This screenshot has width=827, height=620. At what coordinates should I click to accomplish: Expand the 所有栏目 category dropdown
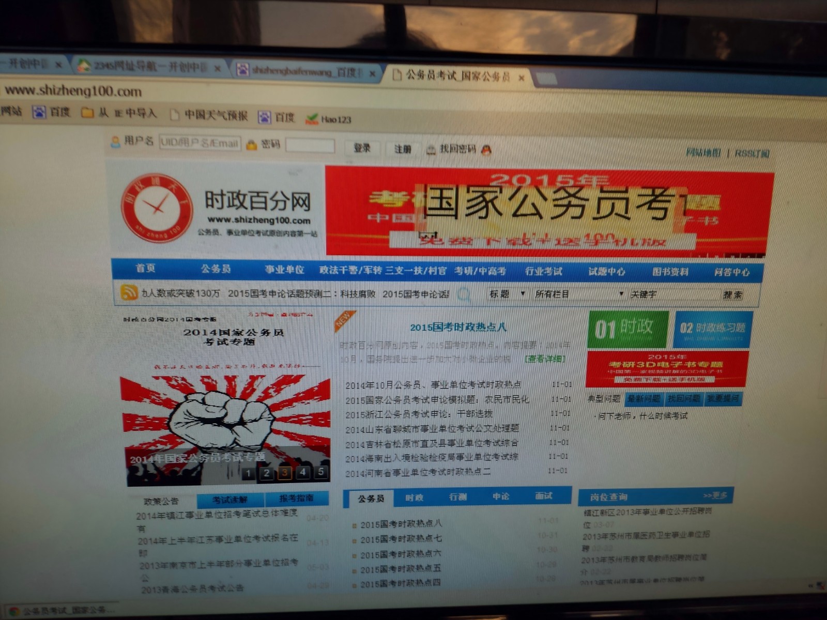[x=578, y=294]
